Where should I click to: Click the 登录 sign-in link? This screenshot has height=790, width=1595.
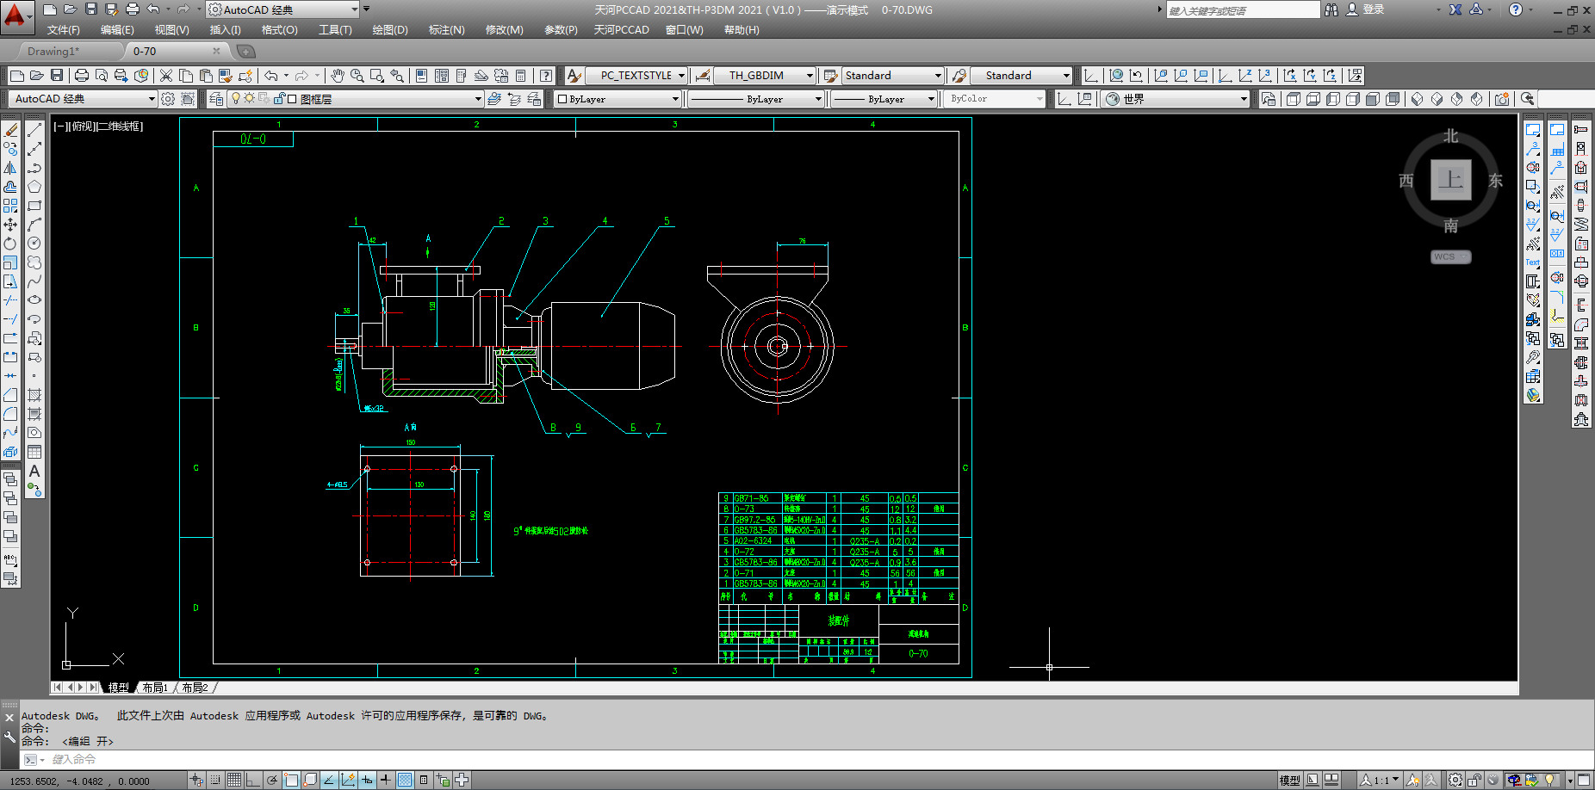tap(1374, 9)
